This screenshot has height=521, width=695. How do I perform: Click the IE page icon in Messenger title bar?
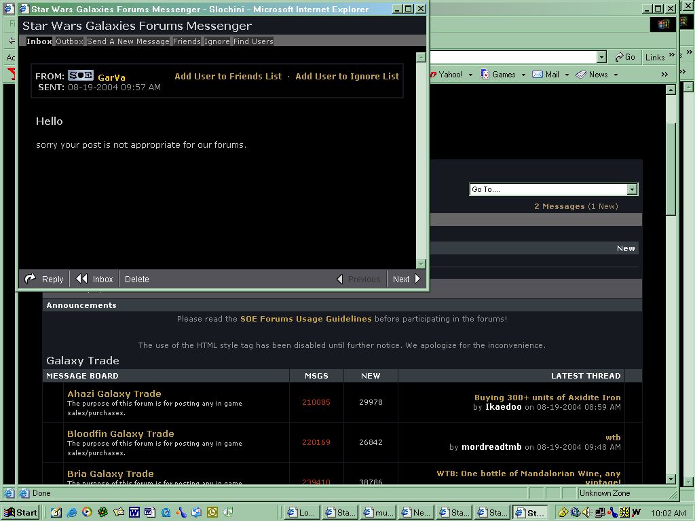pyautogui.click(x=24, y=8)
